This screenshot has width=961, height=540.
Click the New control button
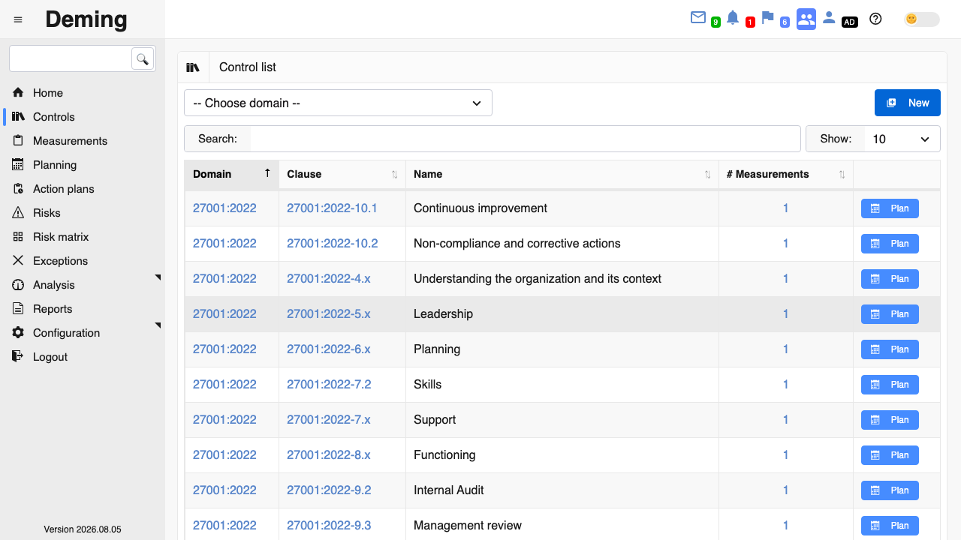pyautogui.click(x=908, y=103)
